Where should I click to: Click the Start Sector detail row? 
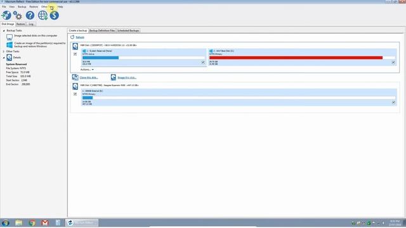16,80
